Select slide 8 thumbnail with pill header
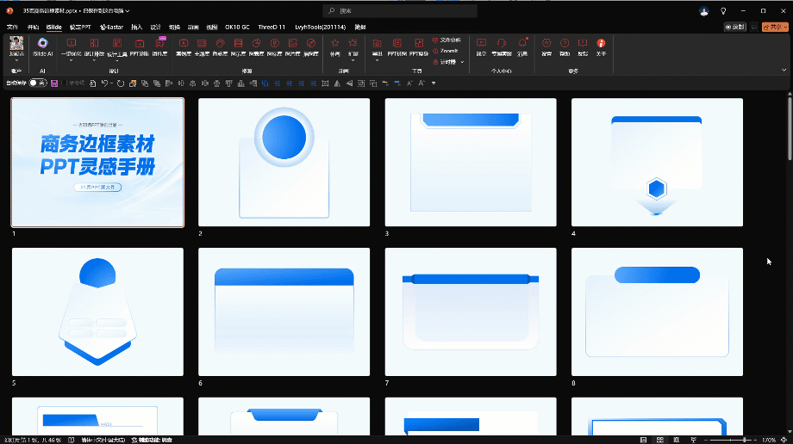The image size is (793, 444). click(657, 311)
